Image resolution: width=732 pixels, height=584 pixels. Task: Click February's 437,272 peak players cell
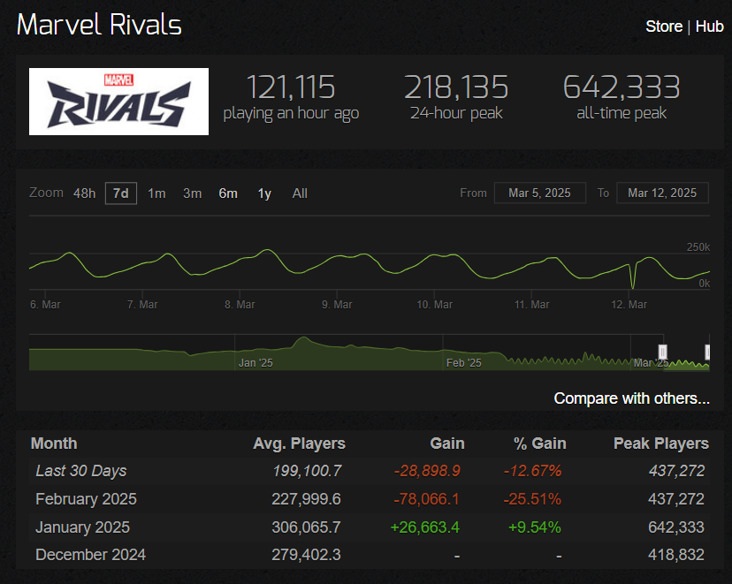pos(676,499)
